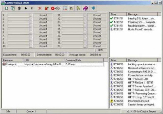Screen dimensions: 163x114
Task: Click the FastDownload 2000 title bar icon
Action: pyautogui.click(x=3, y=3)
